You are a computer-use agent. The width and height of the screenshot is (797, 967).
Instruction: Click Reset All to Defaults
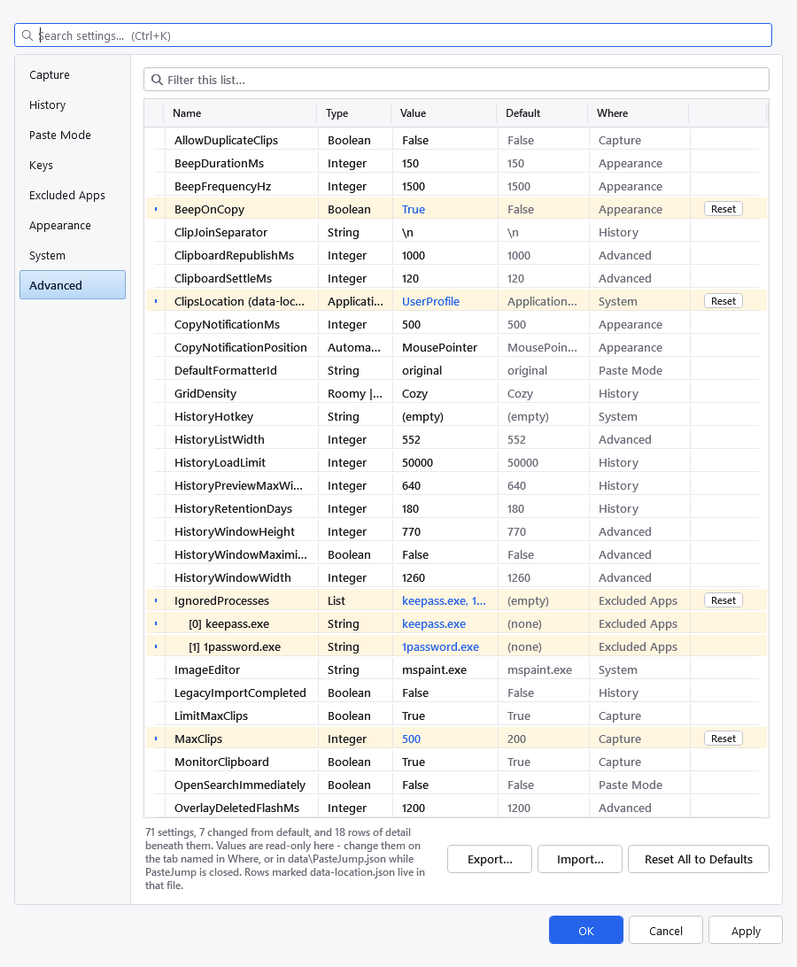[699, 859]
